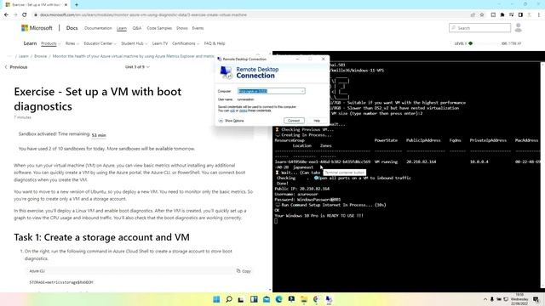Open a new browser tab
This screenshot has width=545, height=306.
point(77,5)
